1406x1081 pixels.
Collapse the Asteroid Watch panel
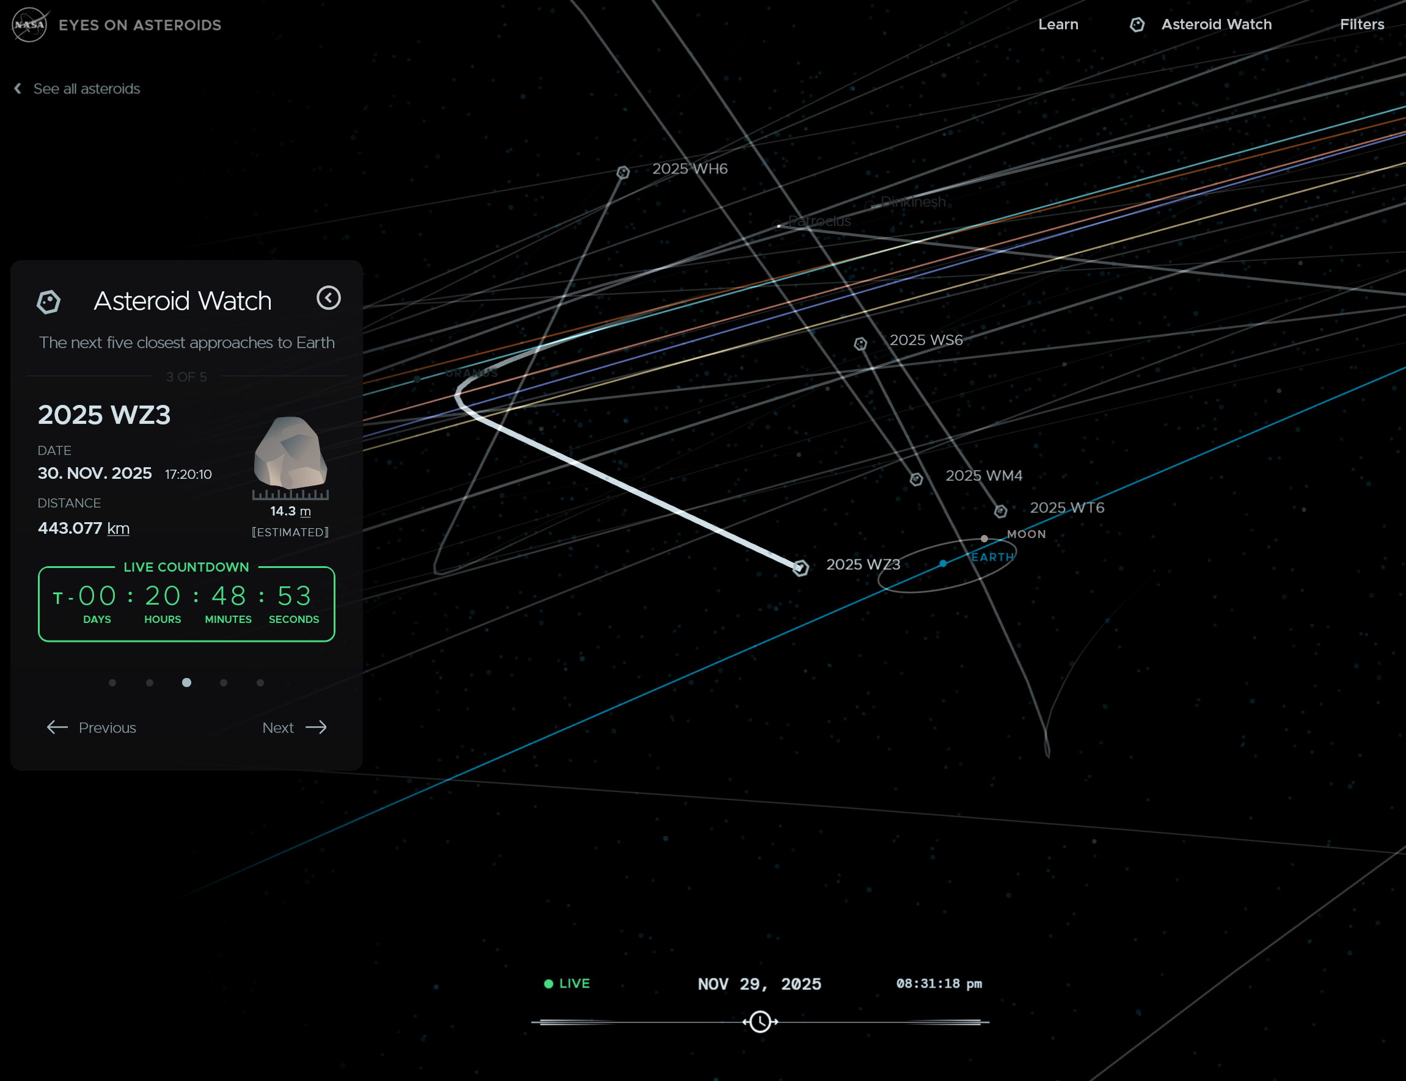(328, 298)
